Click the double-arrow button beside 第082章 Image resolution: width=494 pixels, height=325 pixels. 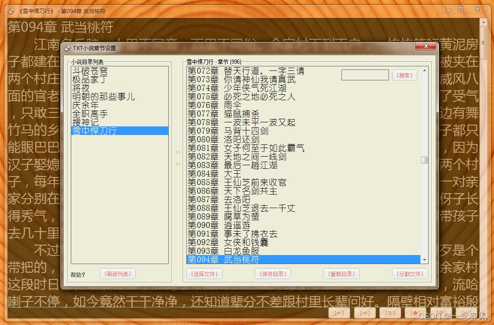pos(178,164)
